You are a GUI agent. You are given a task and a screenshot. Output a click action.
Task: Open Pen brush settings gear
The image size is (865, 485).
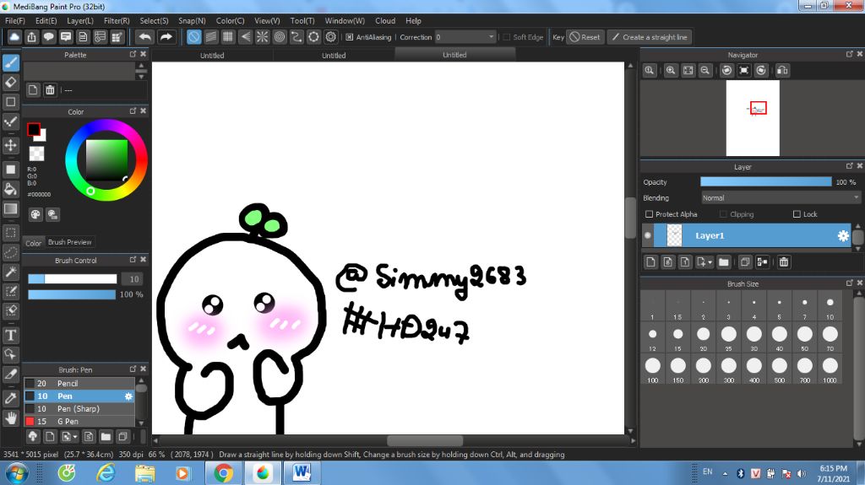tap(128, 396)
